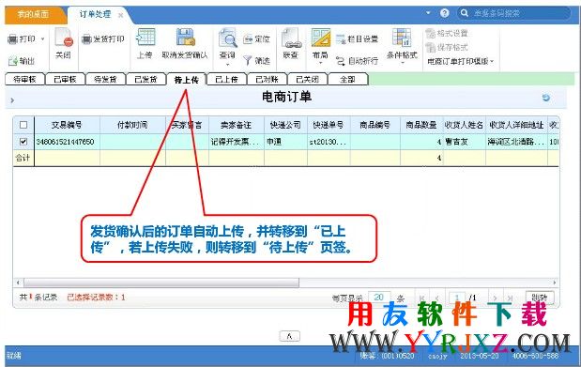Click 取消发货确认 icon

[185, 37]
